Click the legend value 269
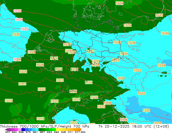The width and height of the screenshot is (172, 133). (21, 132)
